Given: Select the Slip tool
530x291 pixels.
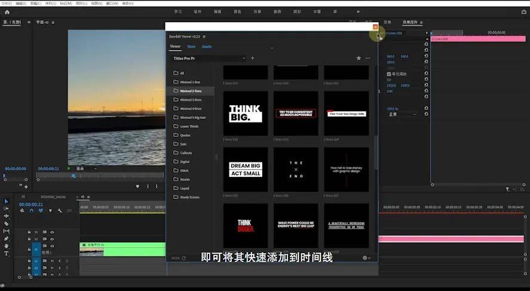Looking at the screenshot, I should pyautogui.click(x=6, y=231).
